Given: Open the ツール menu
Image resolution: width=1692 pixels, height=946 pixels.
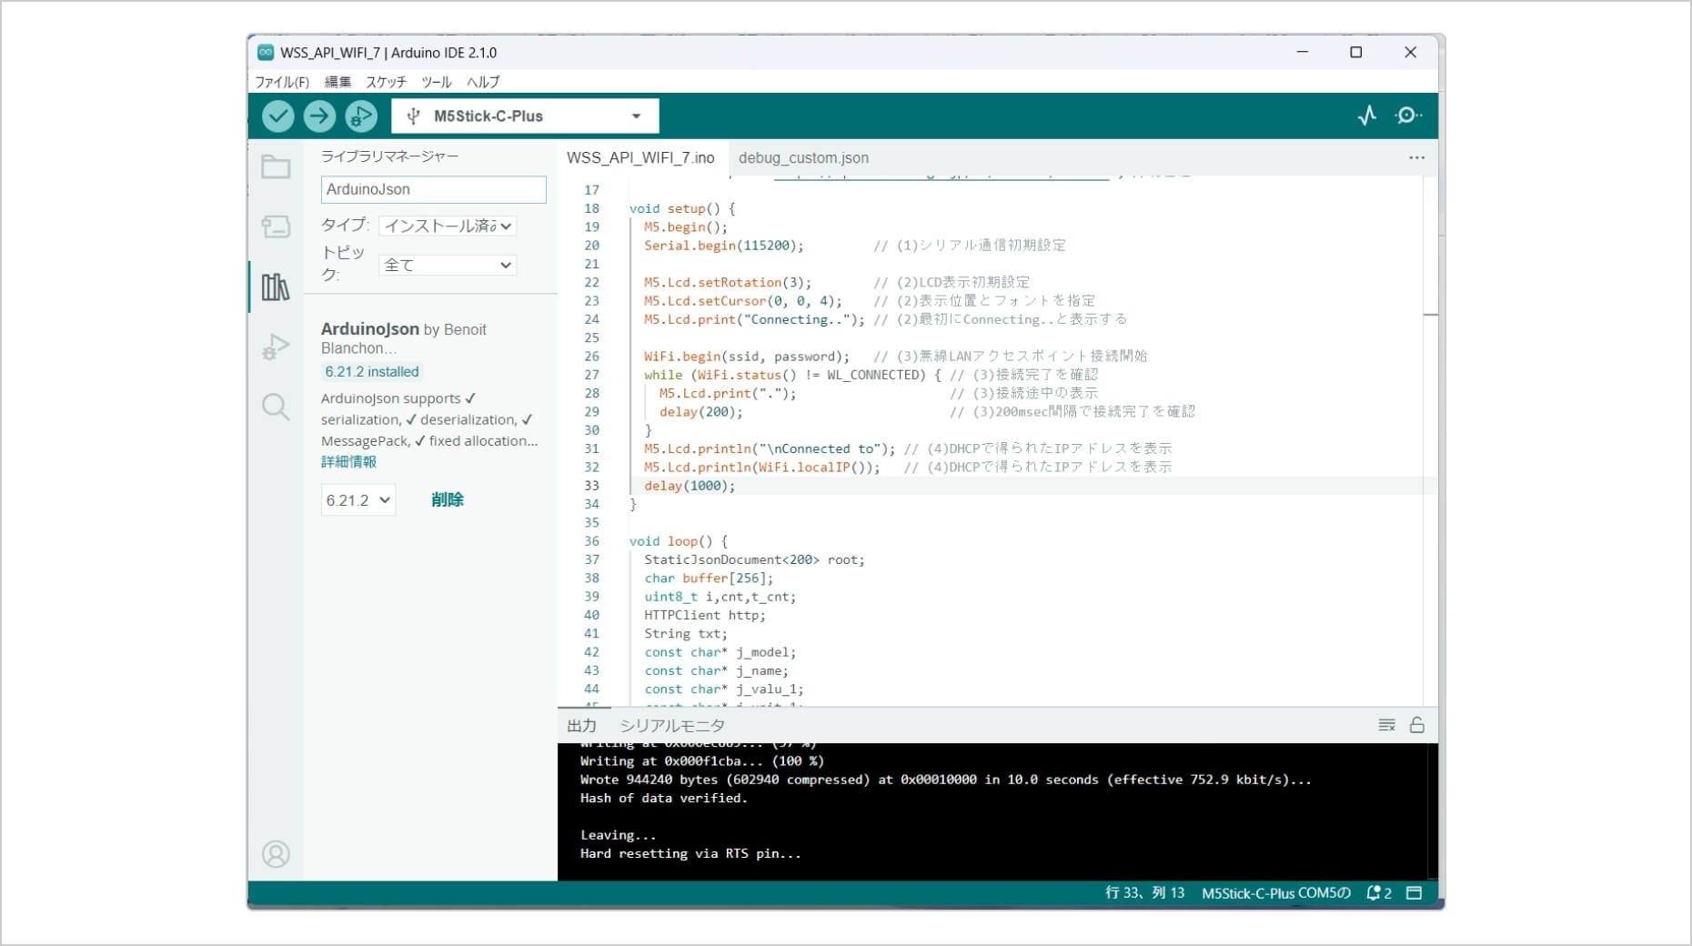Looking at the screenshot, I should (437, 82).
